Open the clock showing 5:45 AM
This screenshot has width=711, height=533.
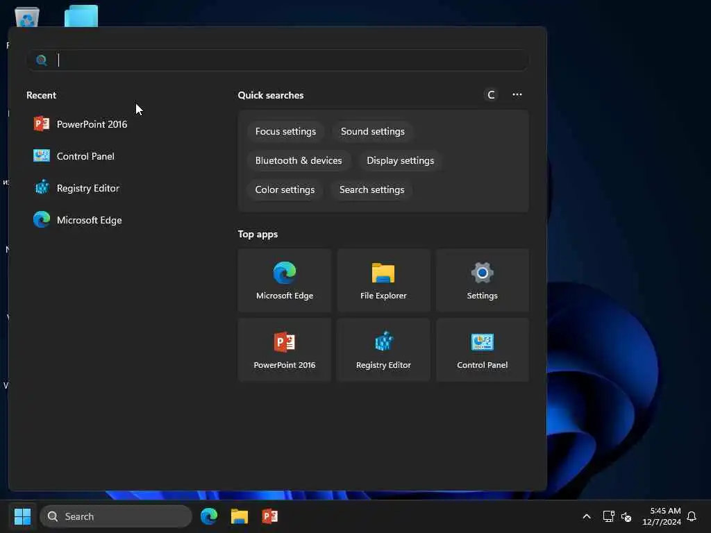pyautogui.click(x=662, y=516)
